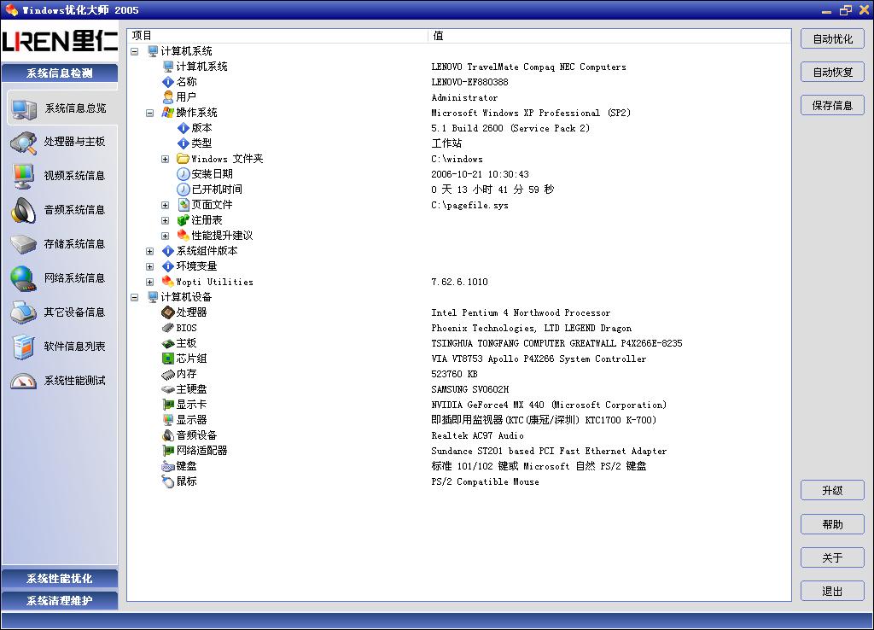Viewport: 874px width, 630px height.
Task: Collapse the 计算机设备 node
Action: coord(134,297)
